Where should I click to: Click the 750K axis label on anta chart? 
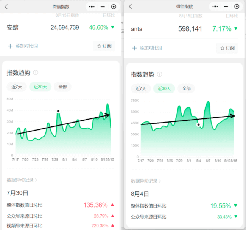[135, 101]
